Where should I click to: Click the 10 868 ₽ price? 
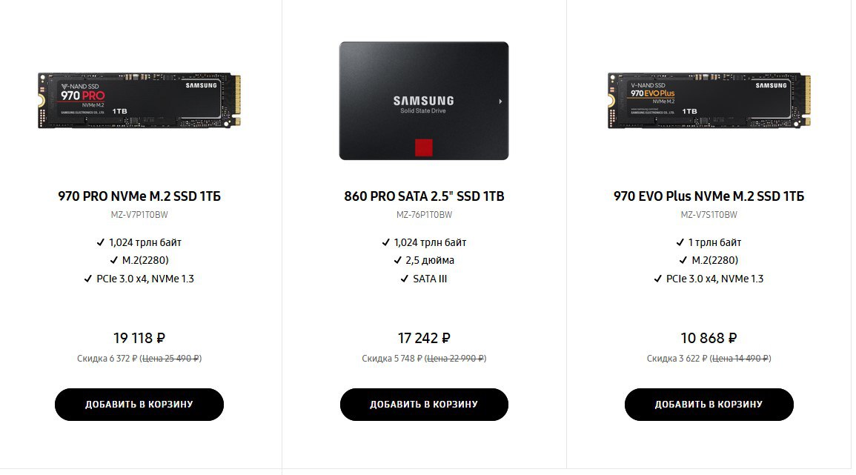point(709,338)
